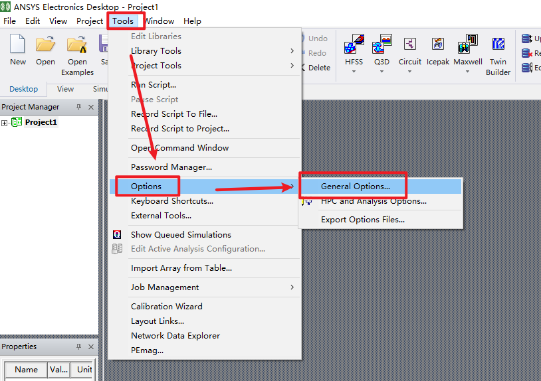The image size is (541, 381).
Task: Expand the Project1 tree node
Action: click(x=4, y=123)
